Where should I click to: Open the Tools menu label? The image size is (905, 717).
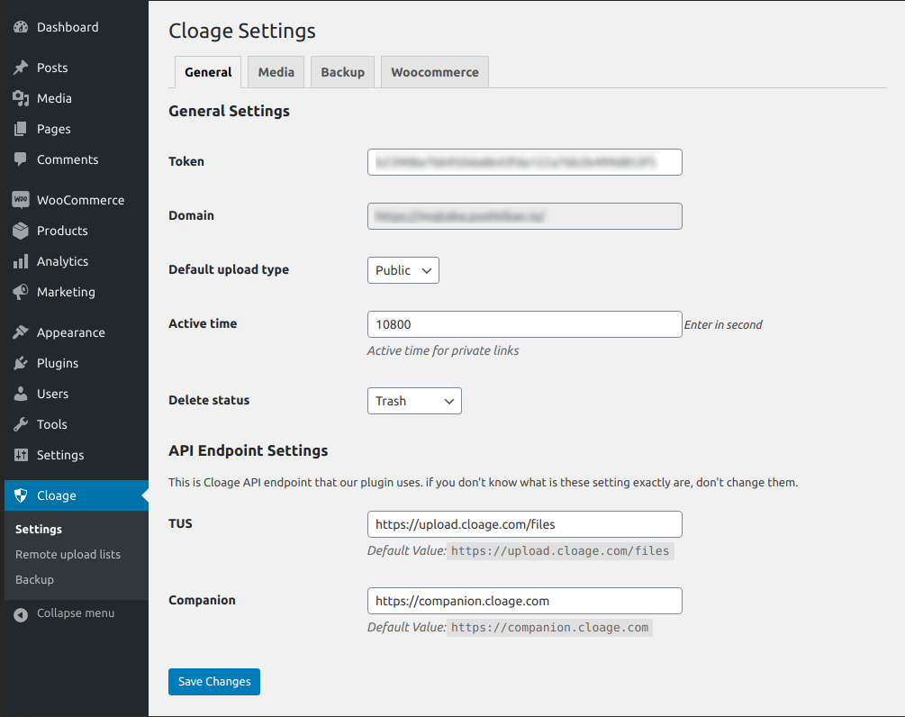[52, 424]
